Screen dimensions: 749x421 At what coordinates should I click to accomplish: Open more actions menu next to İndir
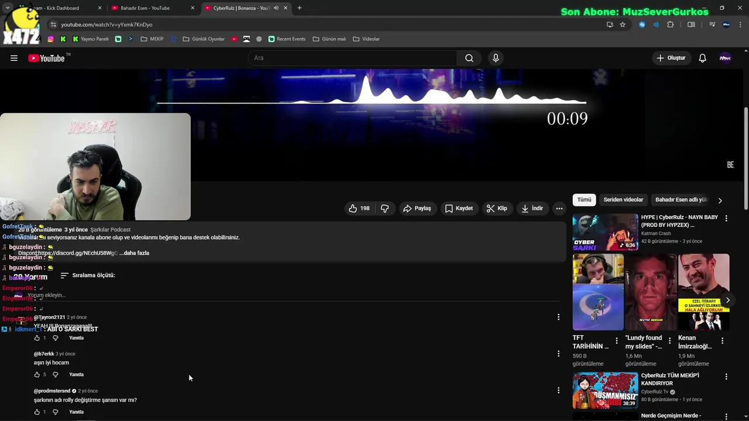[x=559, y=208]
